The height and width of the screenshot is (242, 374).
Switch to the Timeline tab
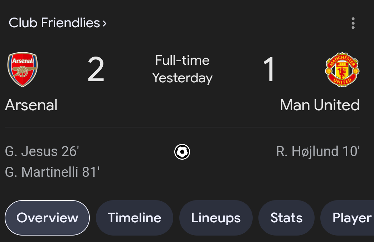[135, 218]
